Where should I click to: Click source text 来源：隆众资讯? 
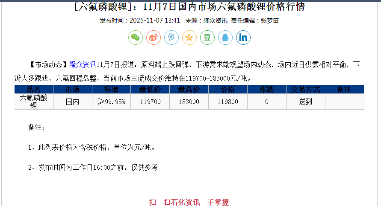pyautogui.click(x=206, y=20)
